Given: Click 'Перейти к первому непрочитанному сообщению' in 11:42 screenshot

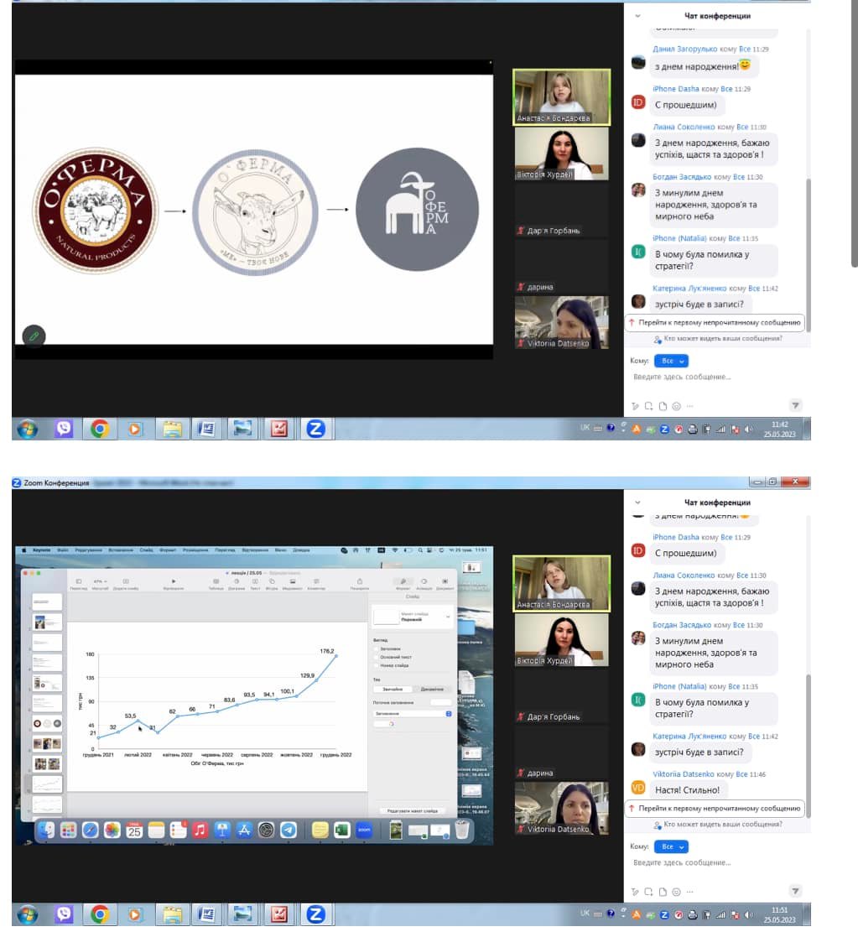Looking at the screenshot, I should (715, 323).
